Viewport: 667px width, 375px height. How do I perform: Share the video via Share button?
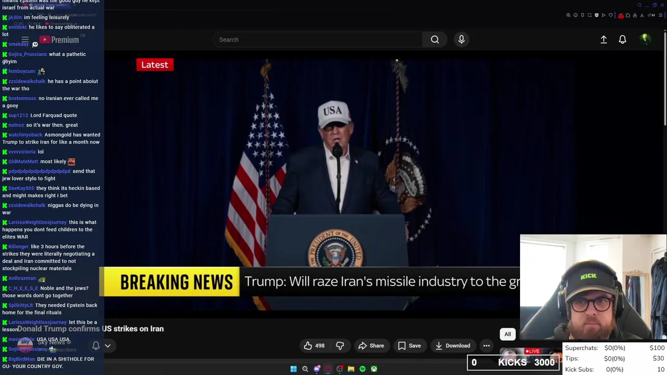tap(371, 346)
